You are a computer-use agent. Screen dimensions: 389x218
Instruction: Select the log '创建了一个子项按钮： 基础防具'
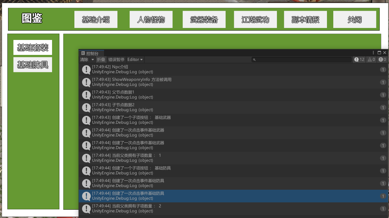click(233, 170)
